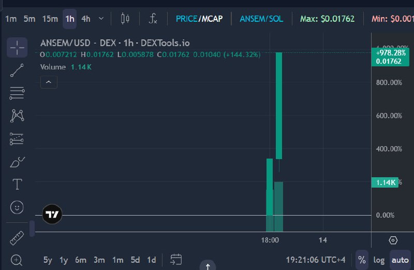Select the 5d date range

(x=135, y=260)
